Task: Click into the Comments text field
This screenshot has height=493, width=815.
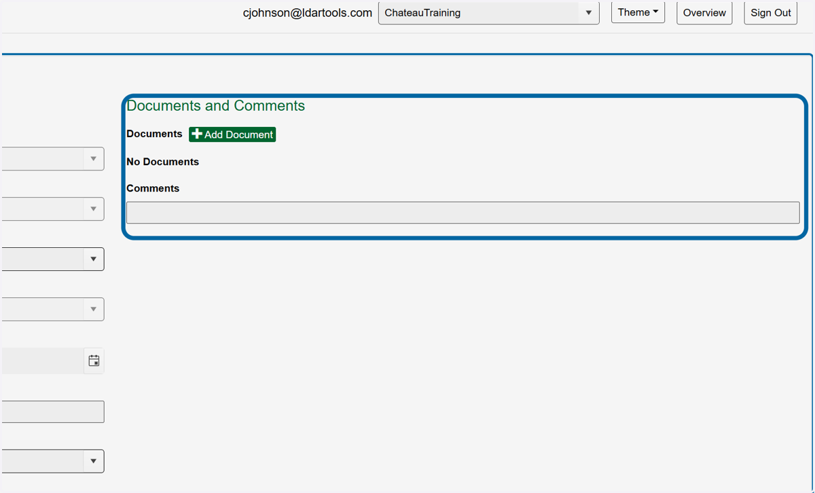Action: click(x=463, y=213)
